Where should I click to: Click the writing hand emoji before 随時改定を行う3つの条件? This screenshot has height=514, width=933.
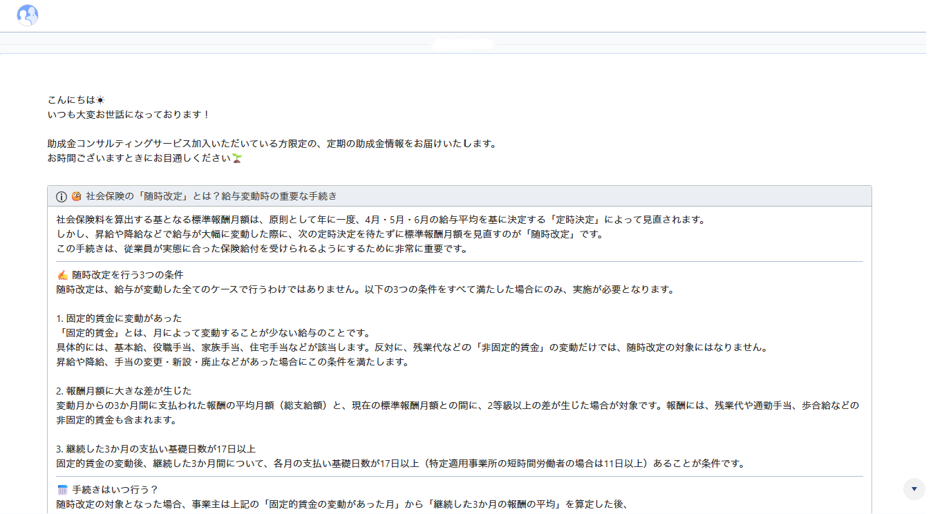pyautogui.click(x=63, y=275)
